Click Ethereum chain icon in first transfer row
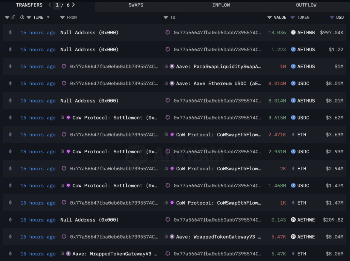The image size is (350, 261). coord(10,33)
